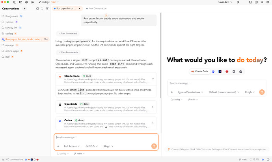272x162 pixels.
Task: Click the scroll-to-bottom arrow button in chat
Action: [106, 127]
